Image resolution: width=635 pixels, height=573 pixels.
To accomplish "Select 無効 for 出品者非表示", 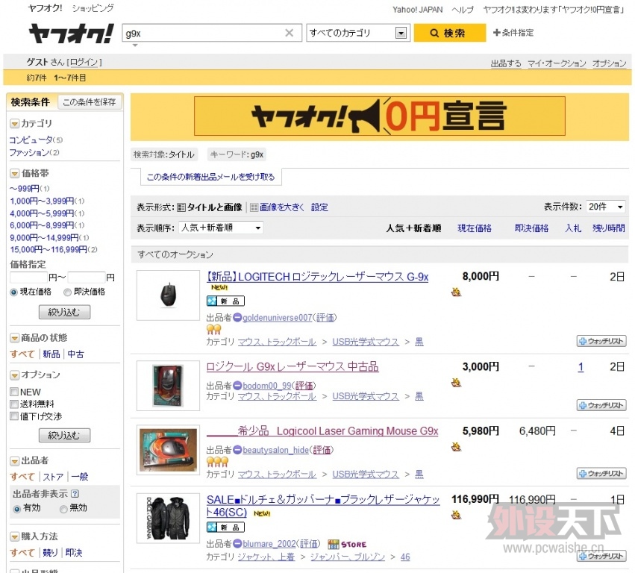I will [x=63, y=509].
